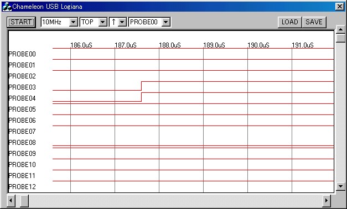This screenshot has height=209, width=347.
Task: Click the 188.0uS time marker
Action: click(x=170, y=45)
